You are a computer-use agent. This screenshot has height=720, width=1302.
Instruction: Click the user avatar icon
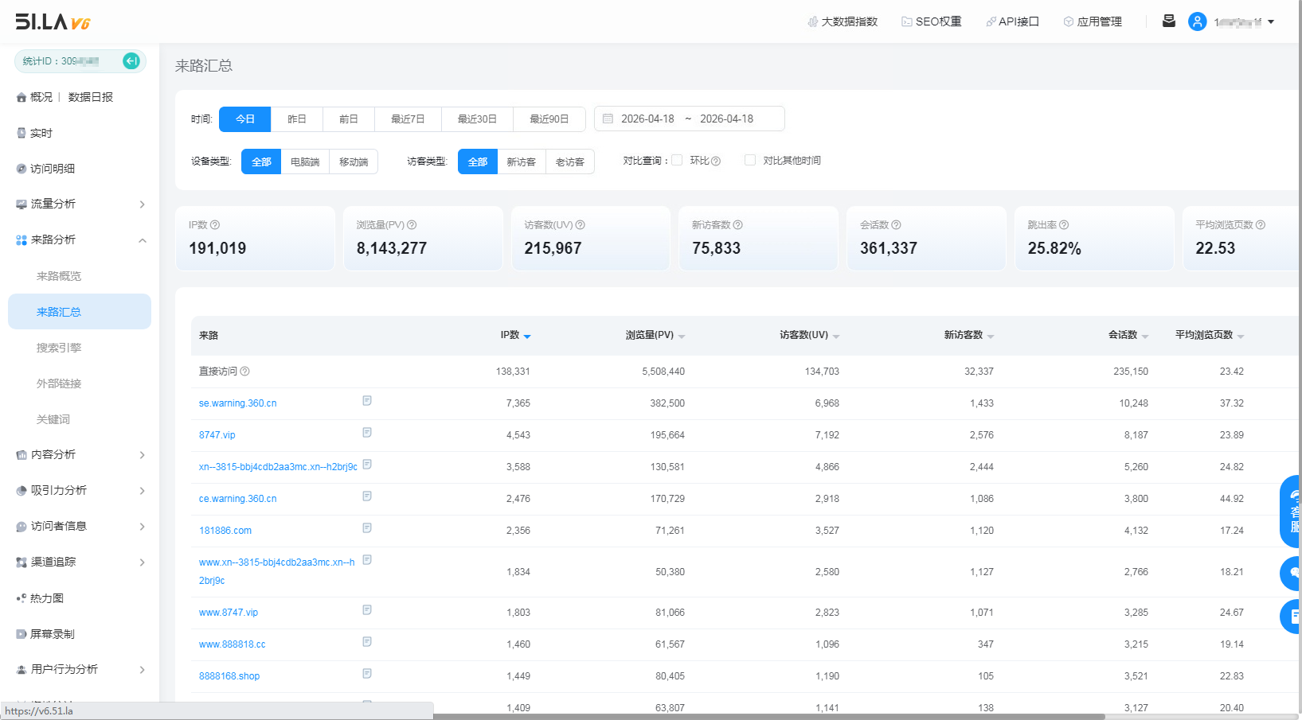1197,21
